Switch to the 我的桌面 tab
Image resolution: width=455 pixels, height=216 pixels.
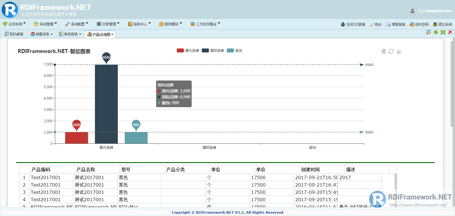coord(14,34)
